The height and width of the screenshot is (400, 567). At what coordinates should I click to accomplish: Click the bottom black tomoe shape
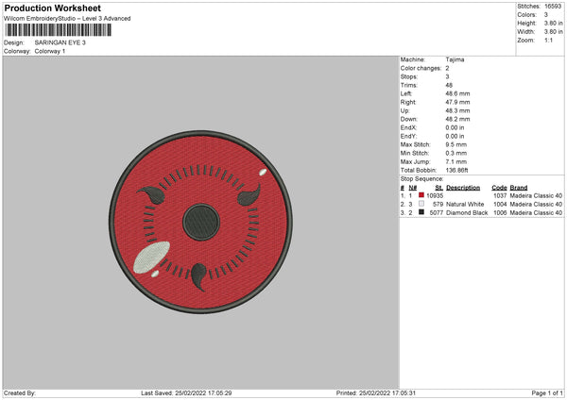[x=198, y=276]
